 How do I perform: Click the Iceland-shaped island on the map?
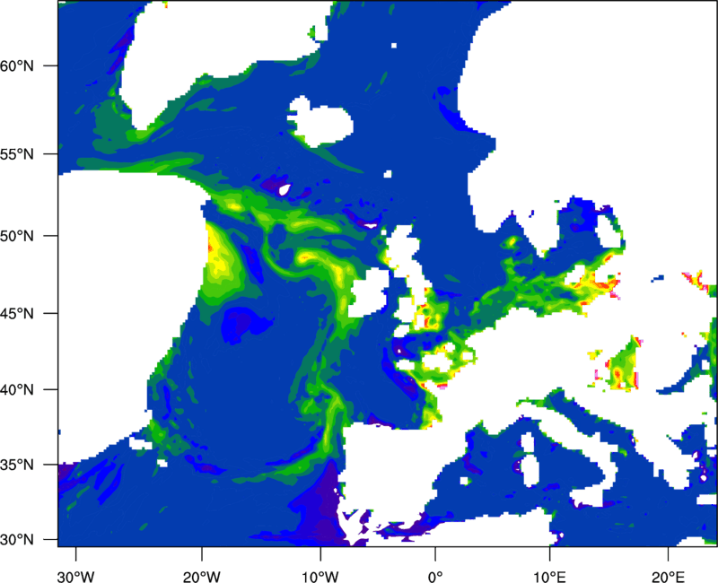[320, 121]
